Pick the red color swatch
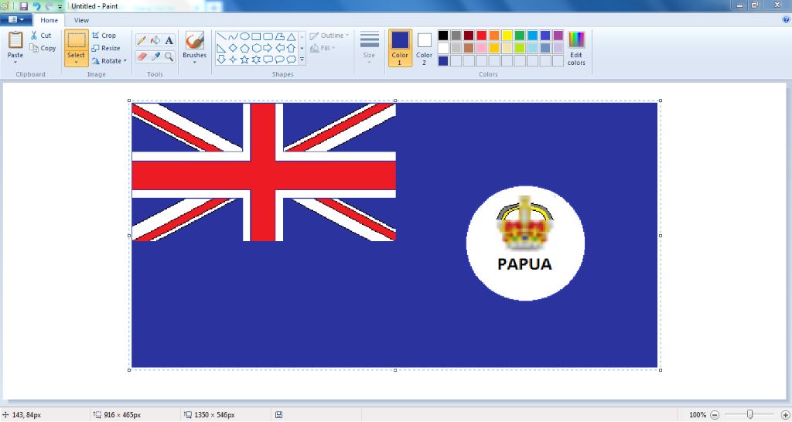The width and height of the screenshot is (792, 422). [481, 36]
